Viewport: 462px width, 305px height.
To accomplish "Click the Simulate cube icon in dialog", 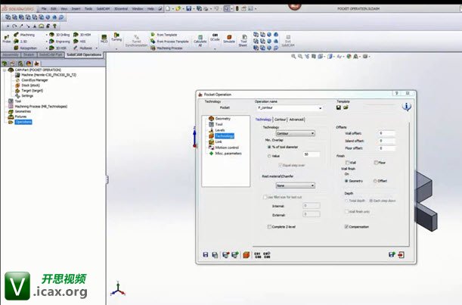I will [246, 255].
